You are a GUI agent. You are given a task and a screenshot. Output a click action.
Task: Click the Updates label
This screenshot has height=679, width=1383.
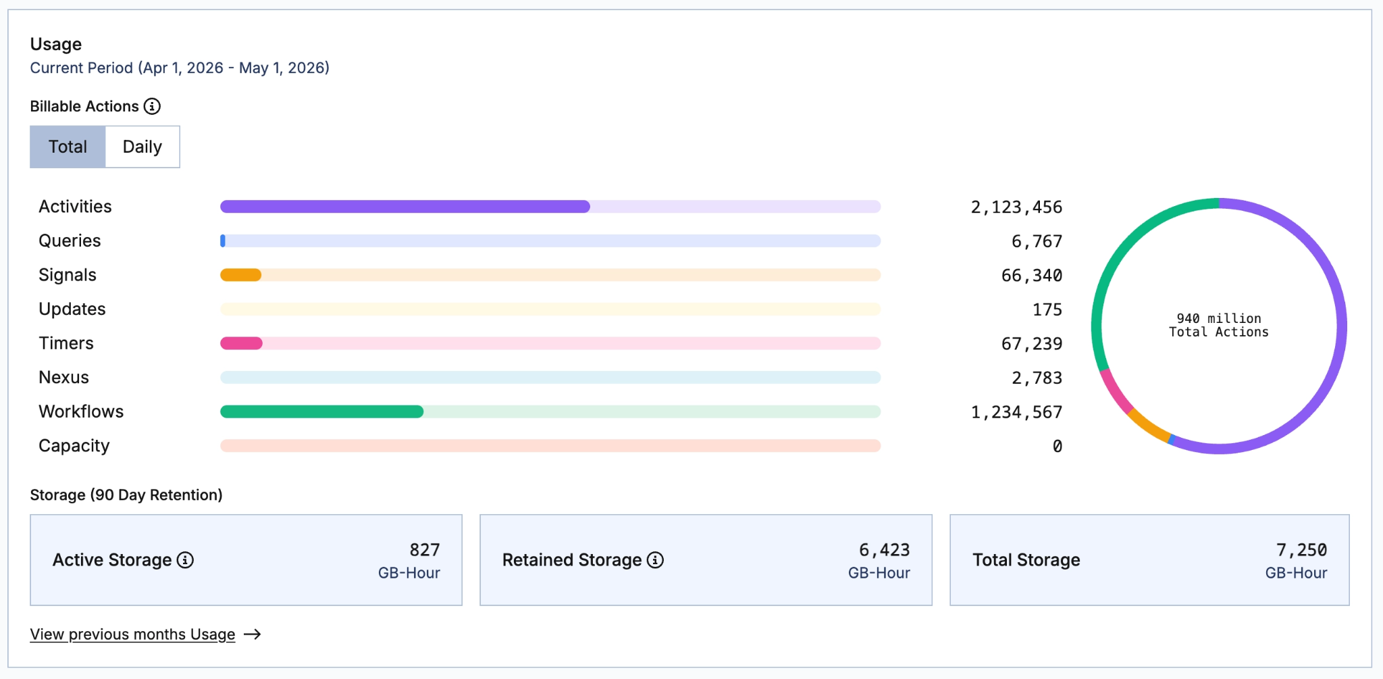72,309
